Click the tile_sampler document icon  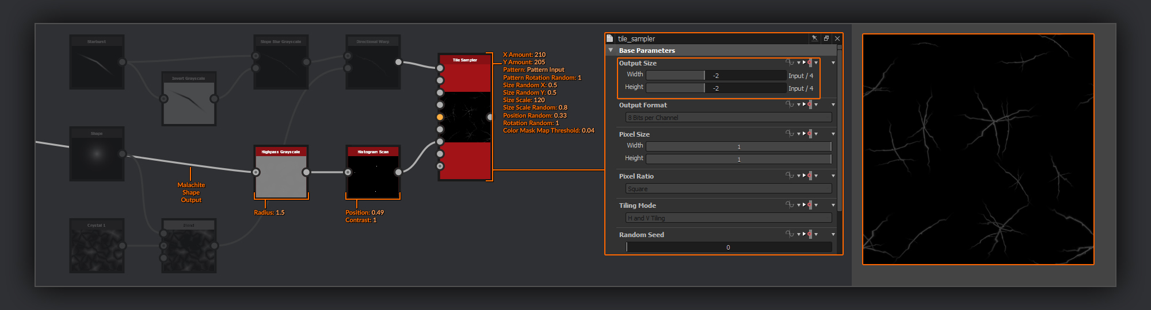pyautogui.click(x=610, y=38)
